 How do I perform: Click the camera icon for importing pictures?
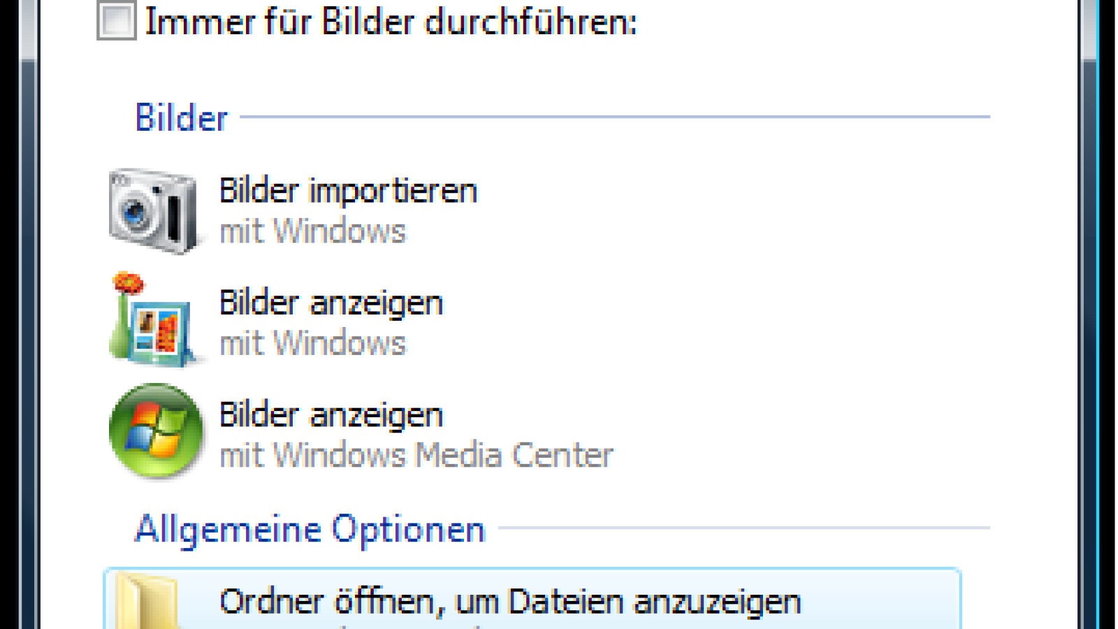(x=153, y=210)
